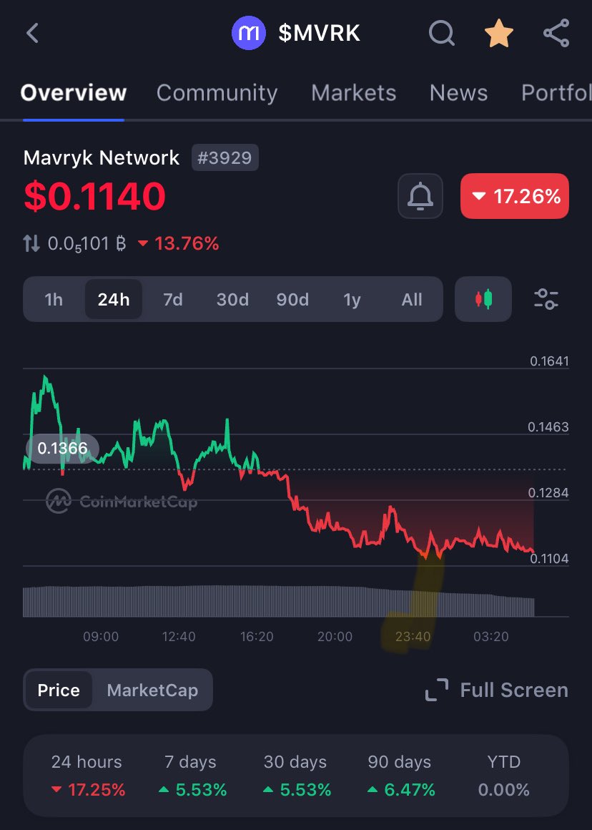Tap the 0.1641 axis label
592x830 pixels.
pyautogui.click(x=549, y=361)
